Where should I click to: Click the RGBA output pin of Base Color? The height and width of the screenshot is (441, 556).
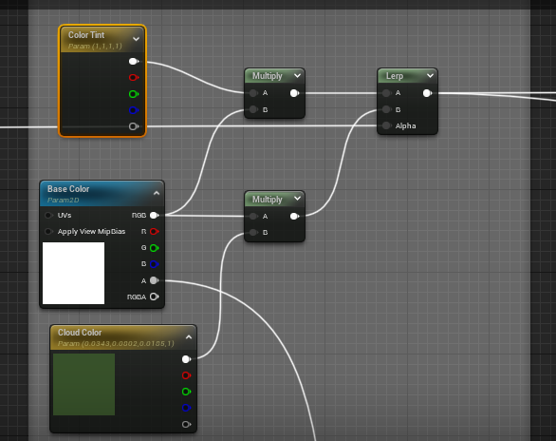tap(154, 297)
